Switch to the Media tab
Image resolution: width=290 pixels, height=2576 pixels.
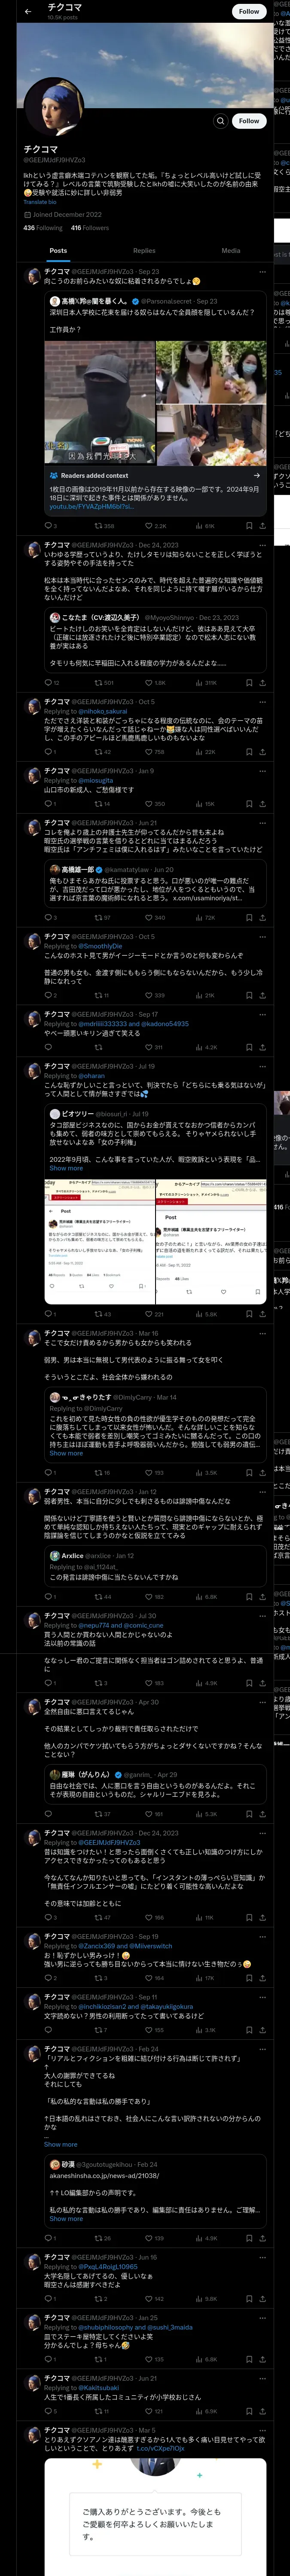(x=231, y=251)
